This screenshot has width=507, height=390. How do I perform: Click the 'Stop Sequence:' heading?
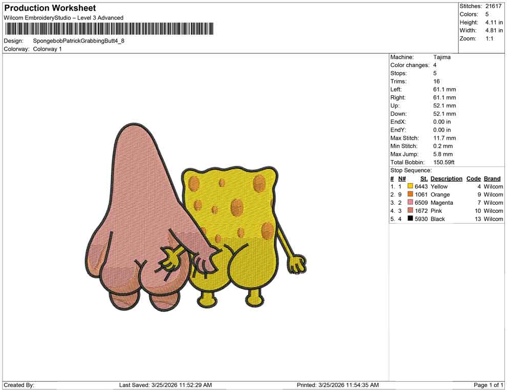411,170
